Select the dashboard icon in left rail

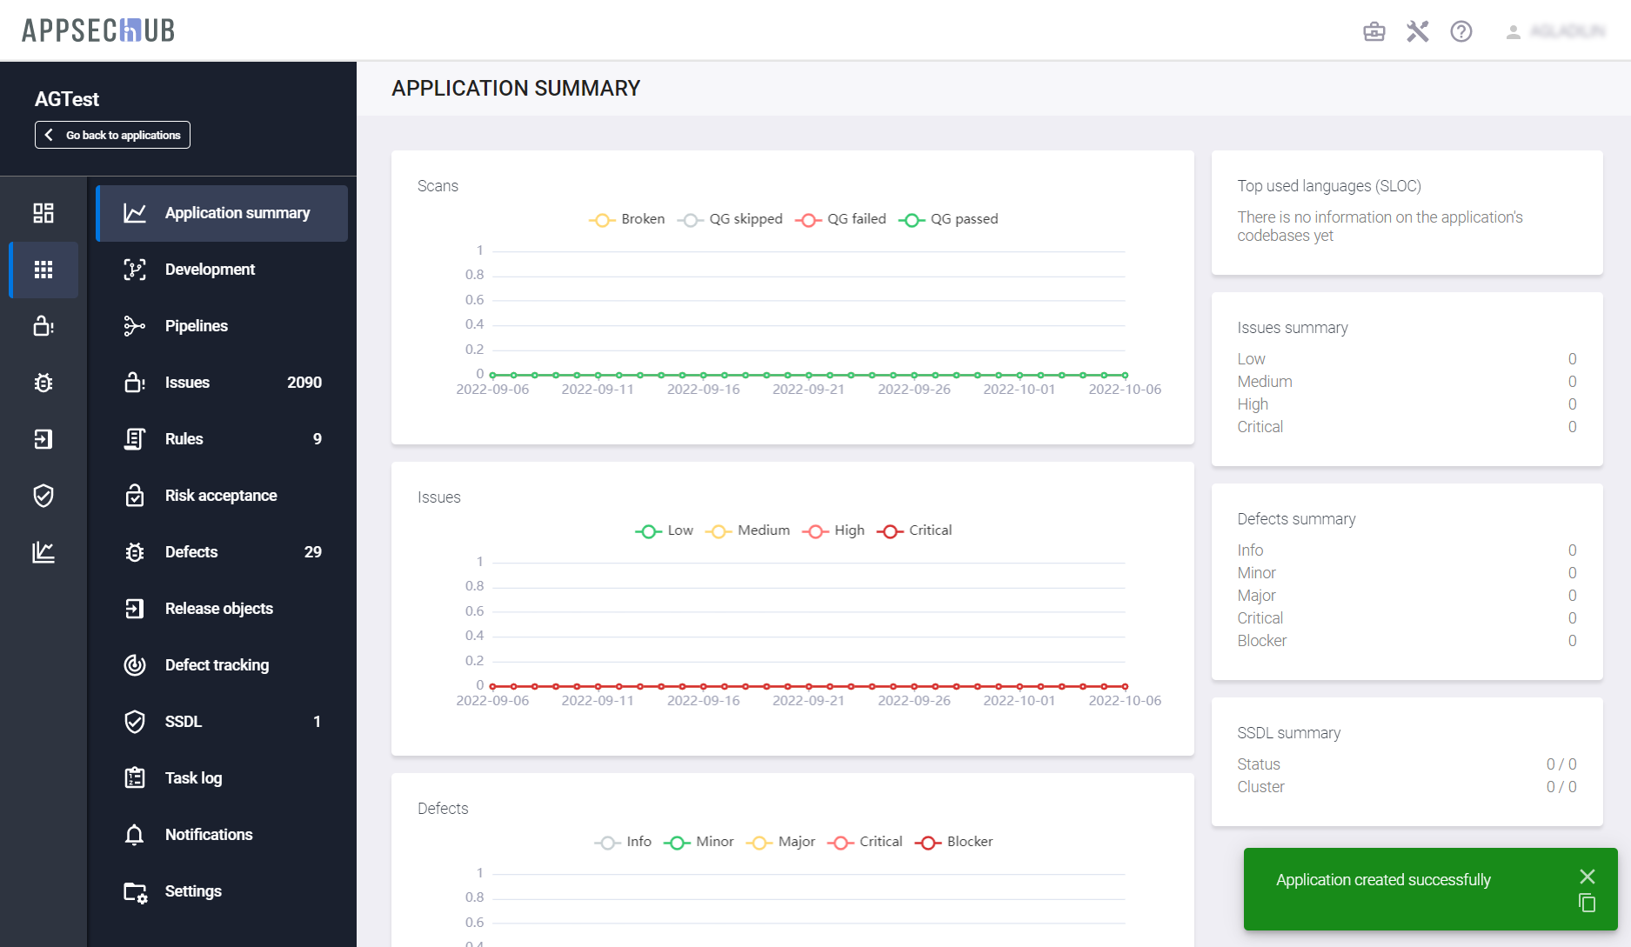[x=43, y=213]
